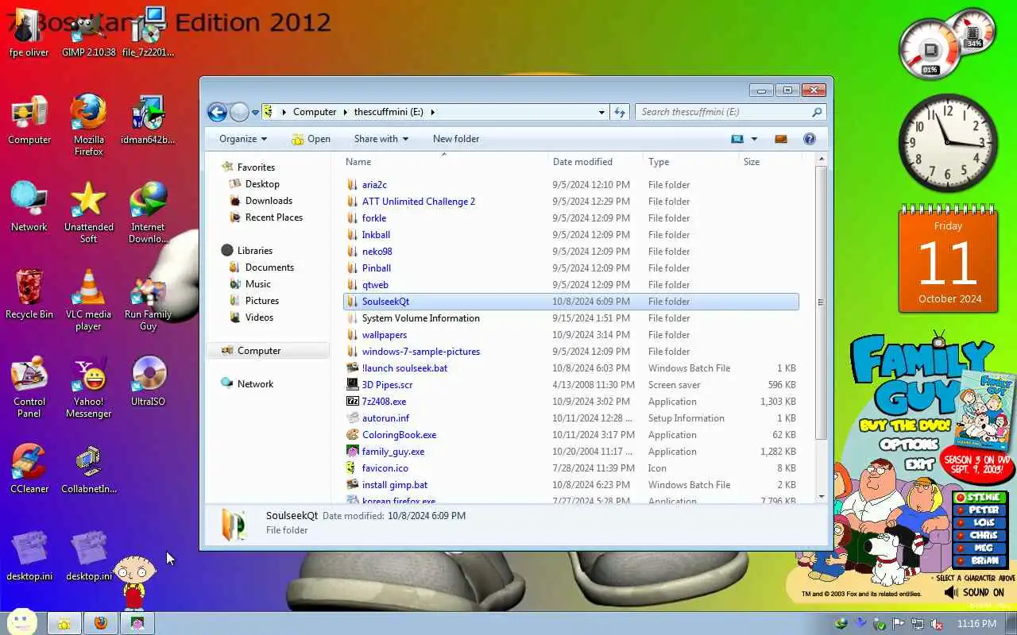Open fpe oliver desktop icon
The image size is (1017, 635).
coord(29,33)
